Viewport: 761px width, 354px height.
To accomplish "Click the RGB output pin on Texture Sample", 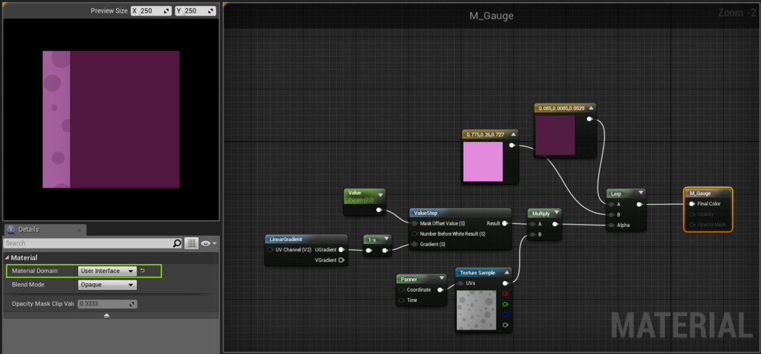I will tap(505, 283).
